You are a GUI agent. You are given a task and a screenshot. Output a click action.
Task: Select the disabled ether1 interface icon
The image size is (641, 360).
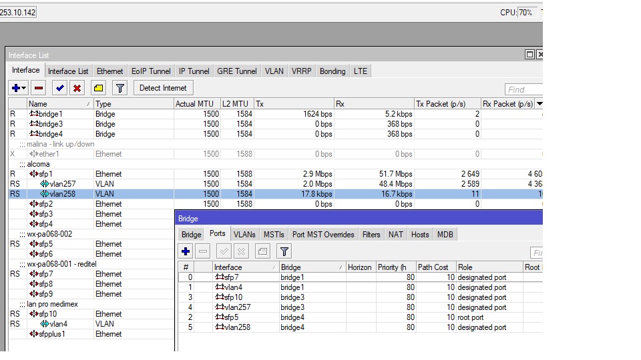point(34,154)
